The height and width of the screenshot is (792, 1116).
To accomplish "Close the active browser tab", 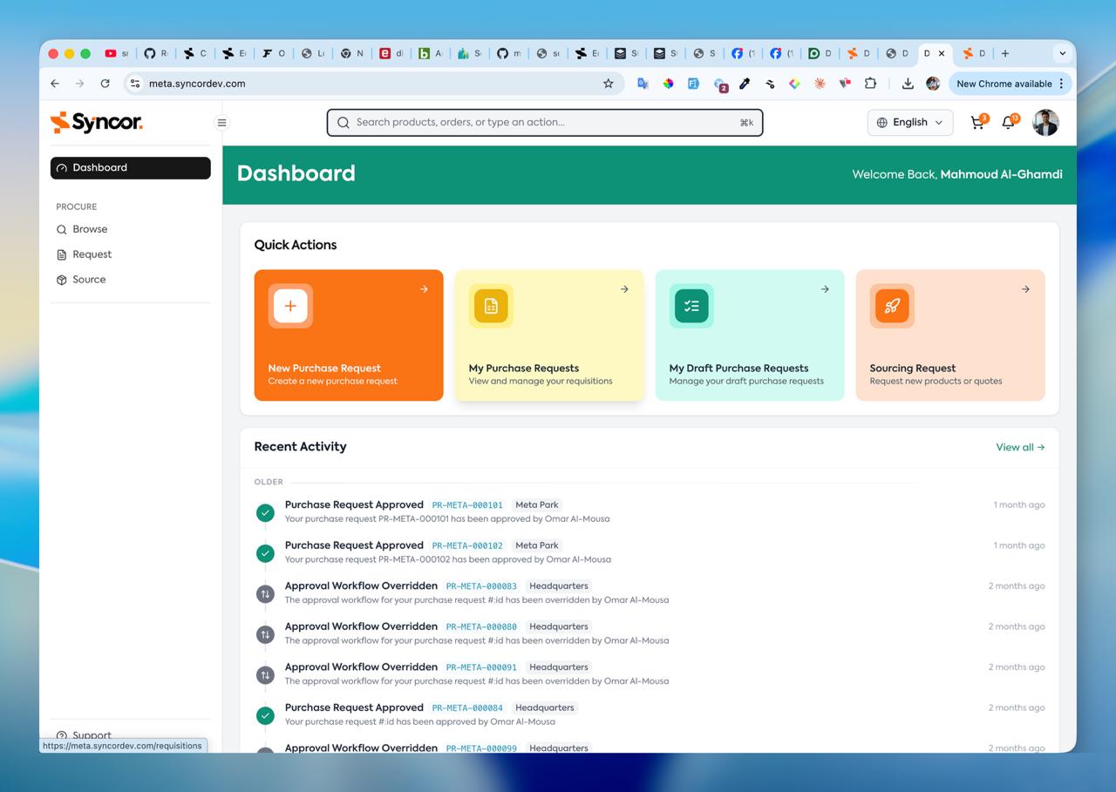I will 942,53.
